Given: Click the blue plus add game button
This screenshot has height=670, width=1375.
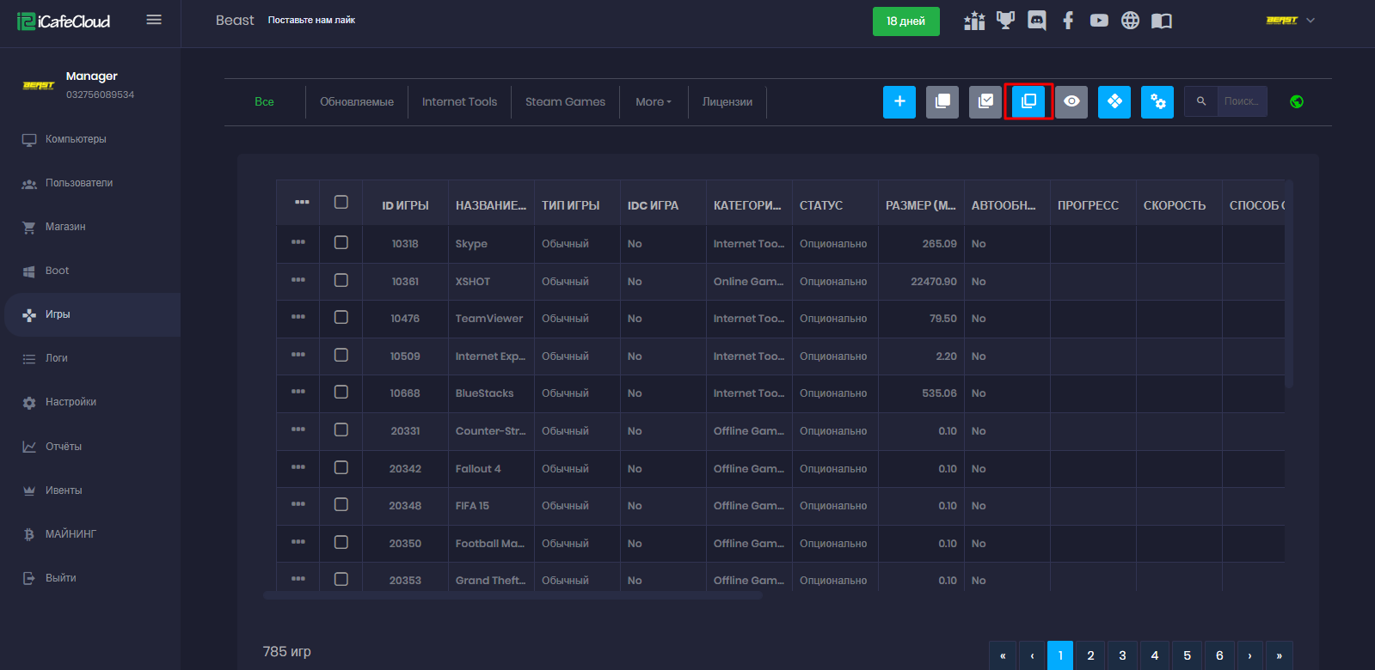Looking at the screenshot, I should (899, 101).
